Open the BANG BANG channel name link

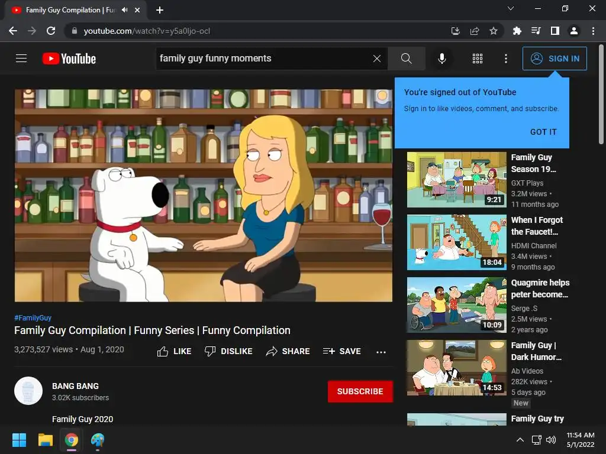75,386
